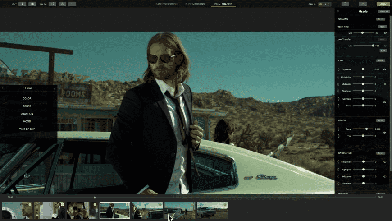Switch to the Shot Matching tab
The image size is (392, 221).
[x=195, y=4]
